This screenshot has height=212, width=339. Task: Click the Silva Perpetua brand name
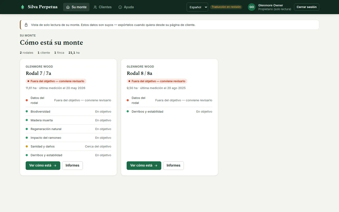43,7
